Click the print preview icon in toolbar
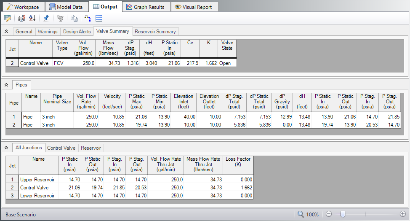The image size is (410, 221). (x=21, y=18)
